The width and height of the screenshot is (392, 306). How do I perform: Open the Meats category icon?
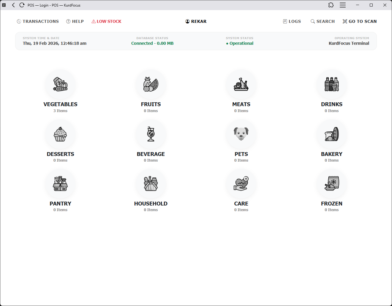(x=241, y=85)
